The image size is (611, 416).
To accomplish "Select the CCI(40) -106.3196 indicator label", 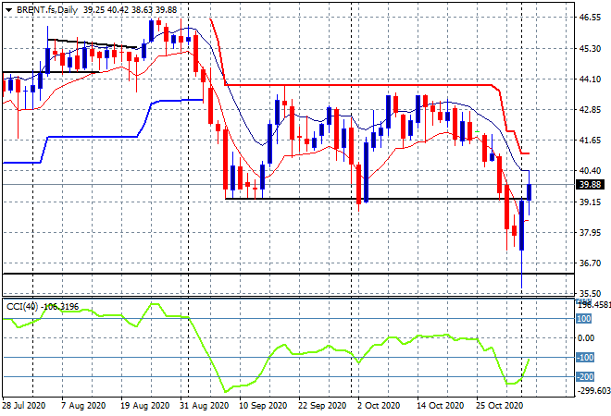I will (43, 307).
